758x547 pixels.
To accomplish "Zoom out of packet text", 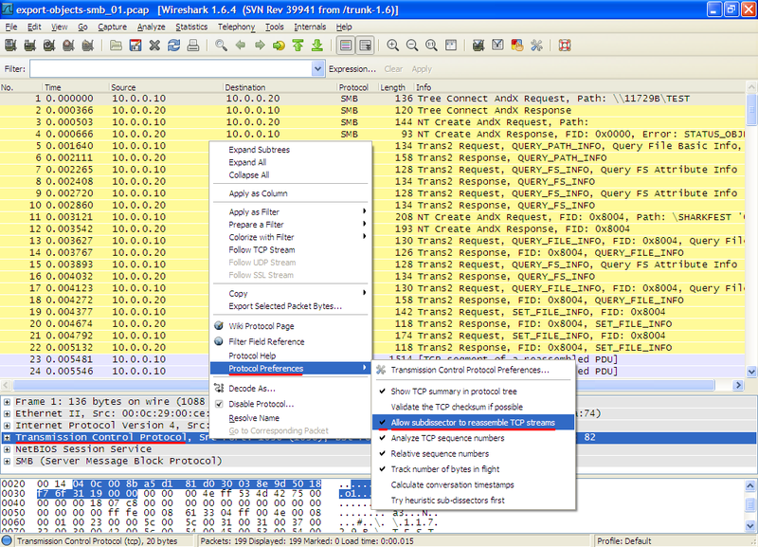I will [x=412, y=46].
